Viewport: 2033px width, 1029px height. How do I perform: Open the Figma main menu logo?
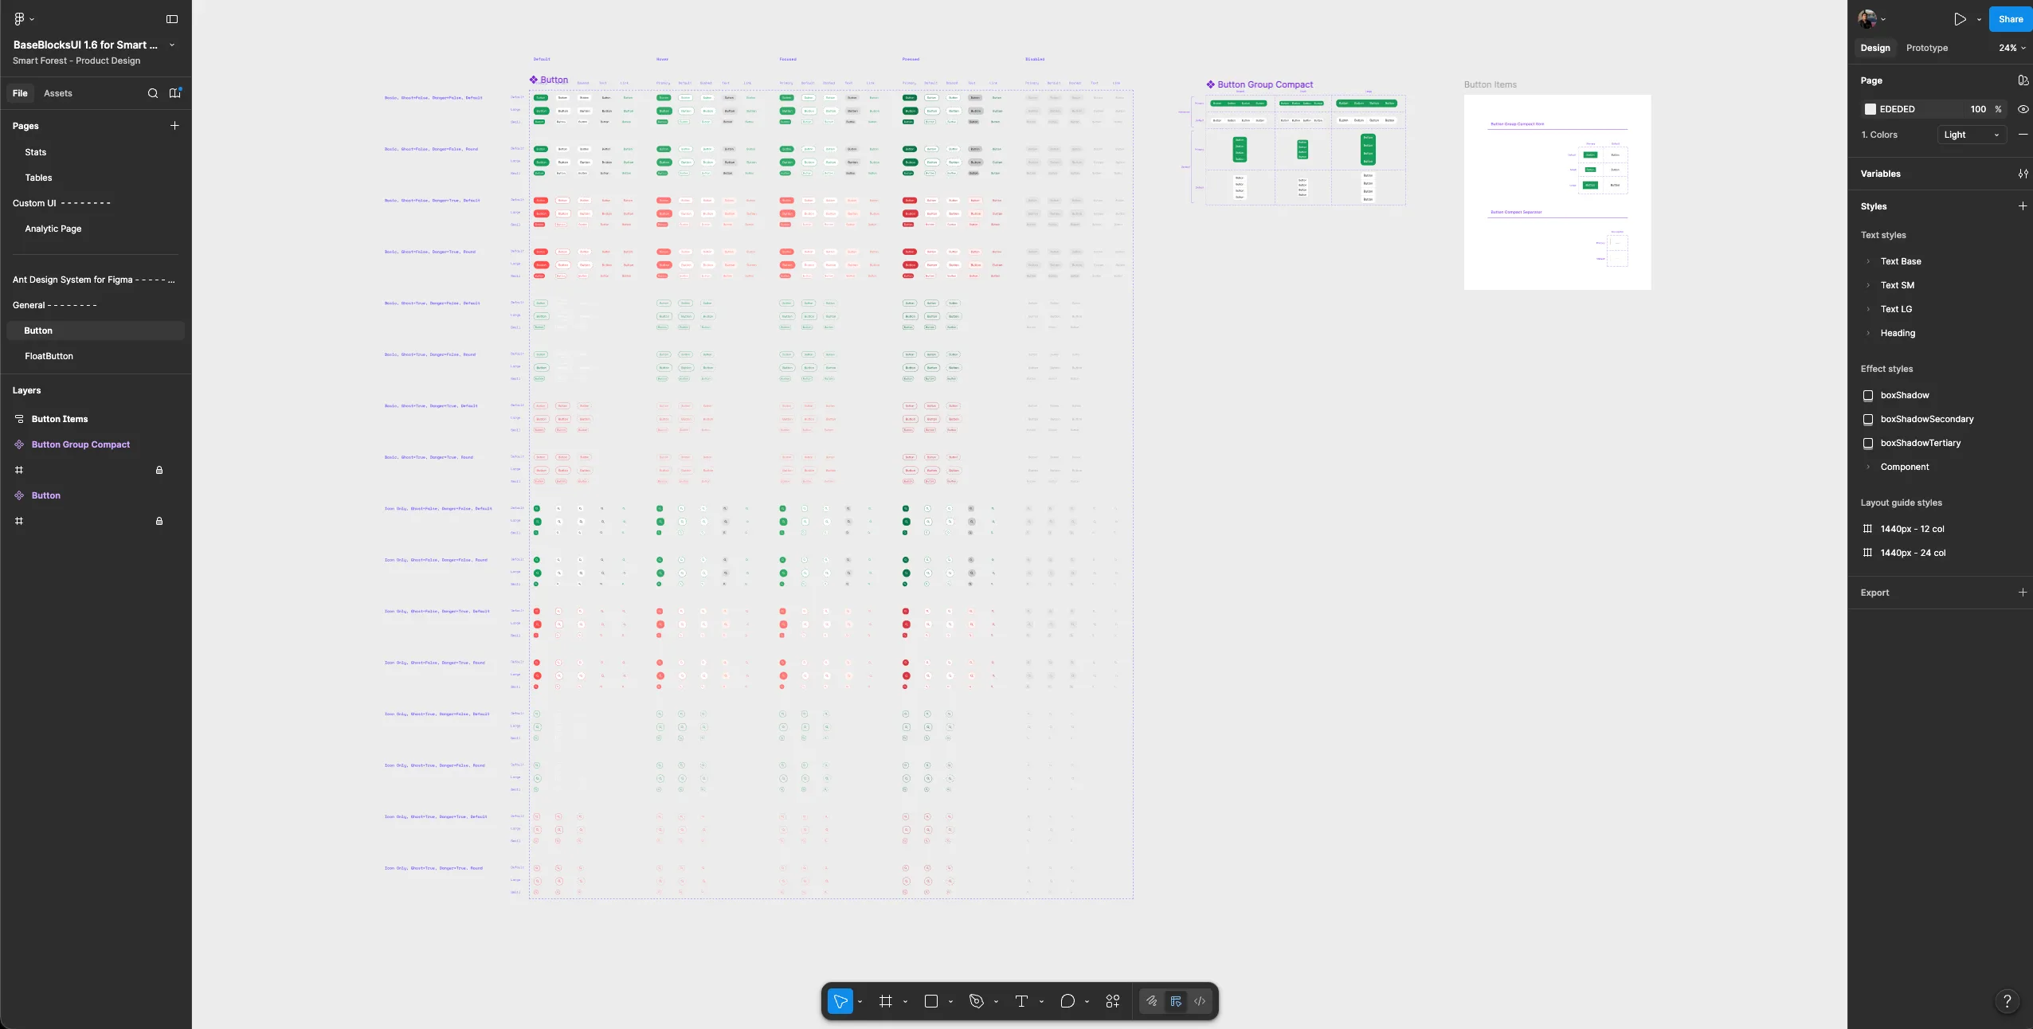(x=19, y=18)
